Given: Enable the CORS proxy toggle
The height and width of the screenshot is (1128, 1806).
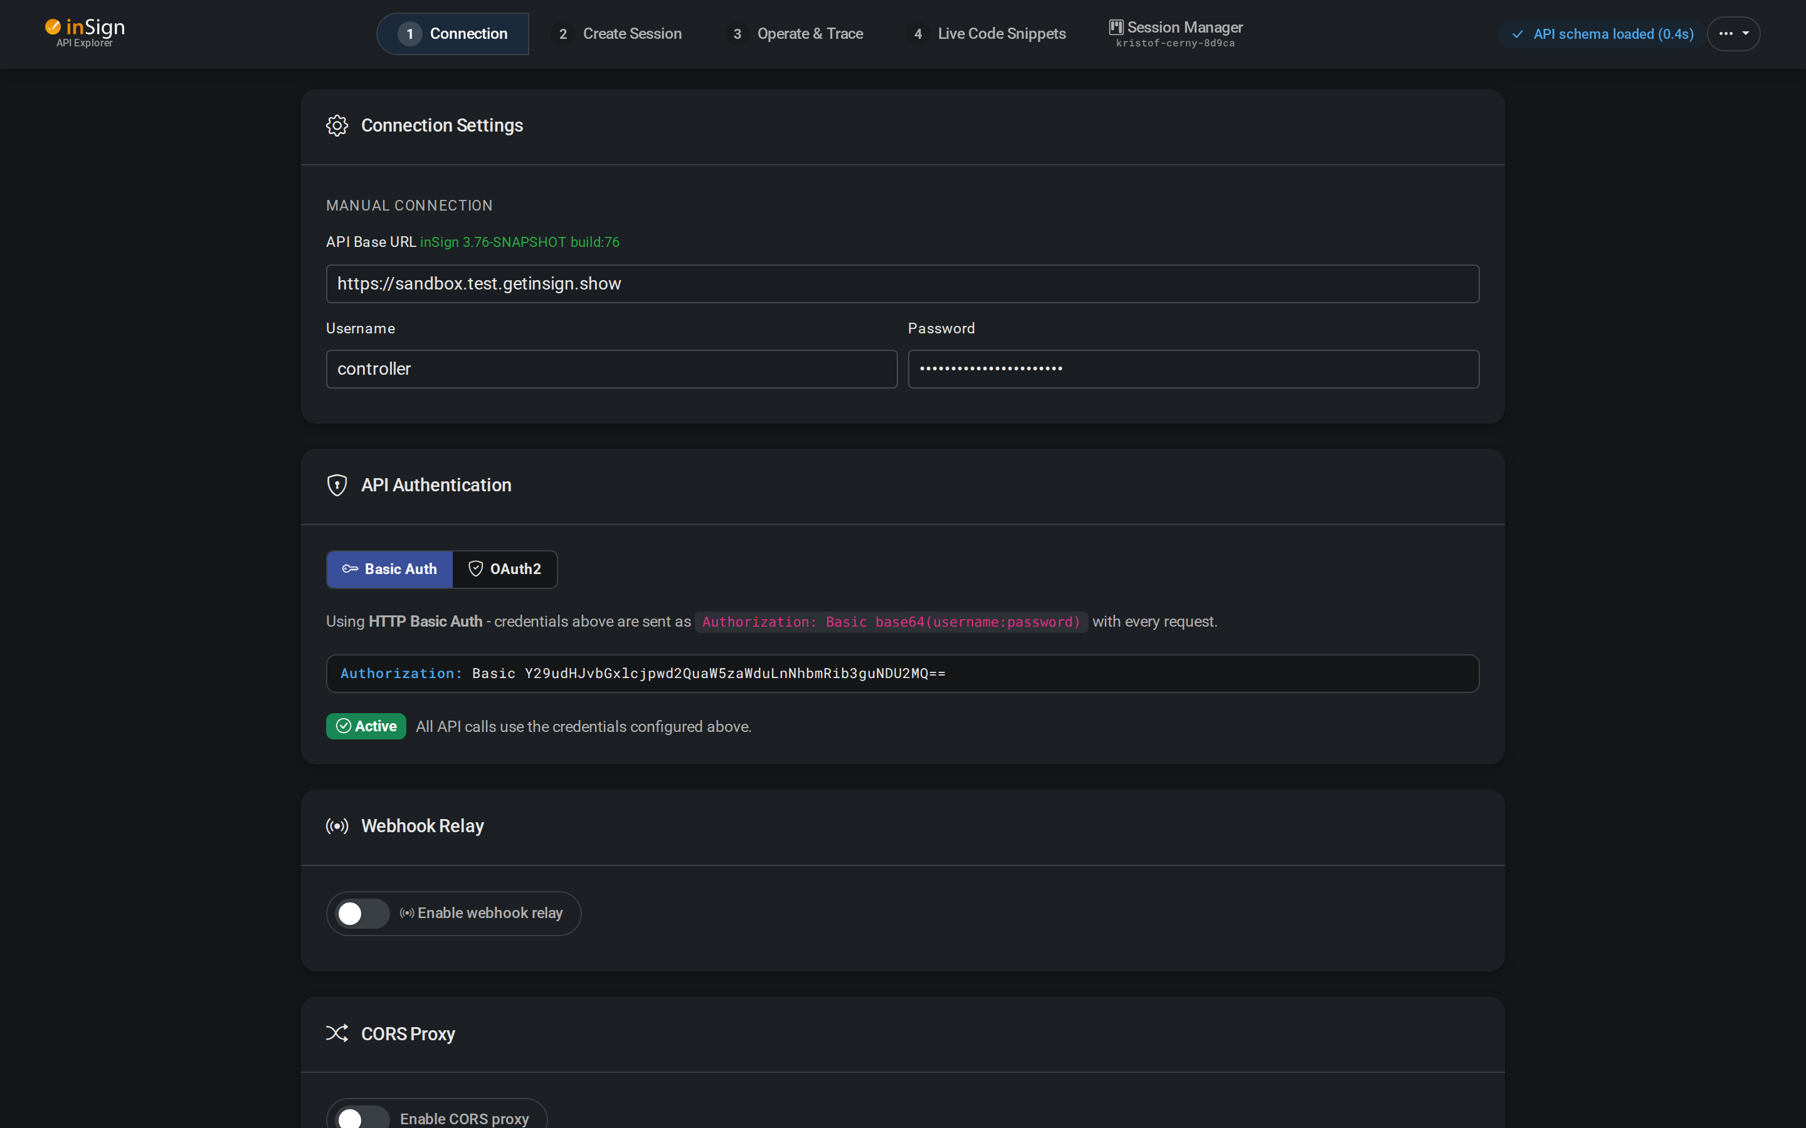Looking at the screenshot, I should 361,1117.
